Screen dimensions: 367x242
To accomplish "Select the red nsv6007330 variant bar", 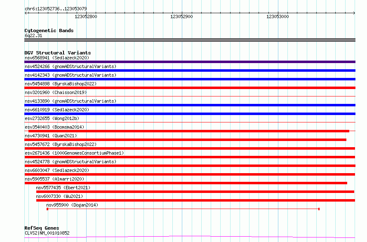I will coord(196,200).
